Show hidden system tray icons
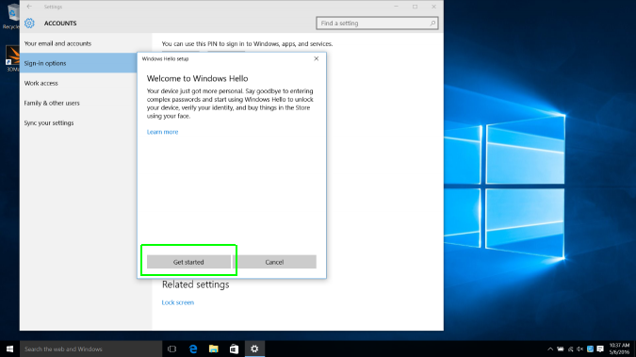 pos(550,349)
